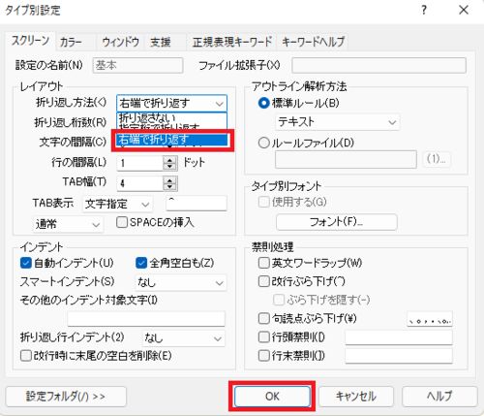Click the フォント(F)... button
484x416 pixels.
click(x=337, y=222)
